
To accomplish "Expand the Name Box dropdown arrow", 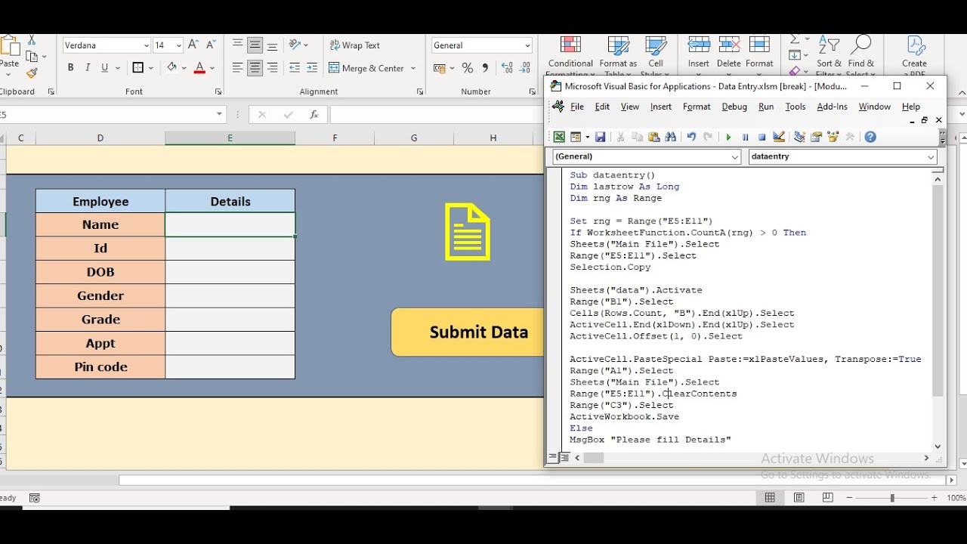I will click(219, 115).
